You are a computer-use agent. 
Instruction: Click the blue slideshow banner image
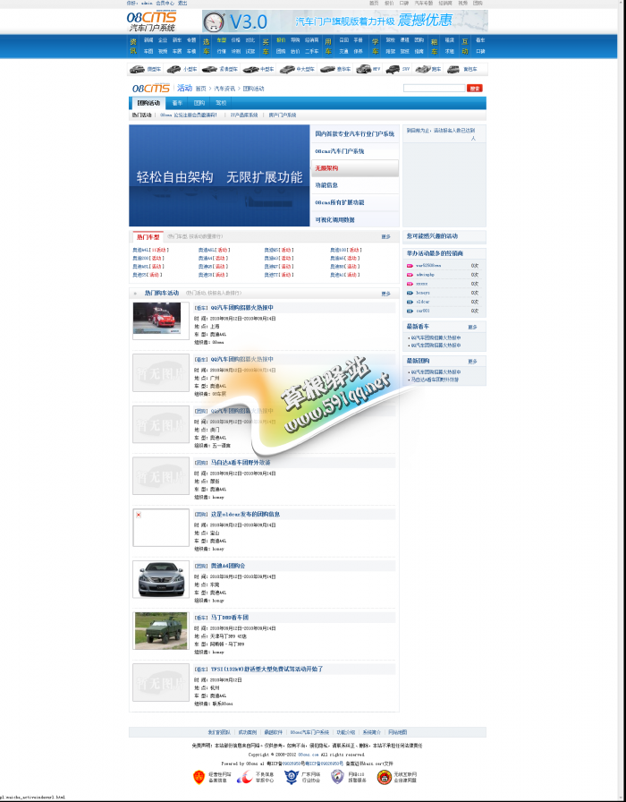pyautogui.click(x=219, y=175)
